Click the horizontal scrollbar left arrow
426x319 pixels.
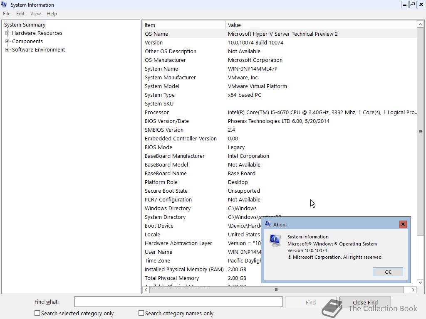[146, 290]
